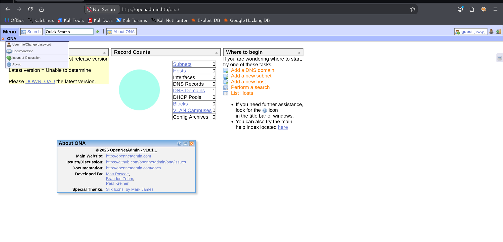Reload the page in the browser

click(x=30, y=9)
